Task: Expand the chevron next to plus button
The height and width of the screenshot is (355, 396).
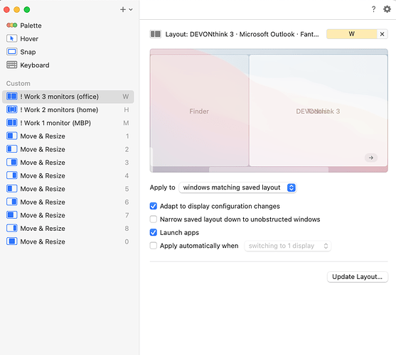Action: [x=131, y=9]
